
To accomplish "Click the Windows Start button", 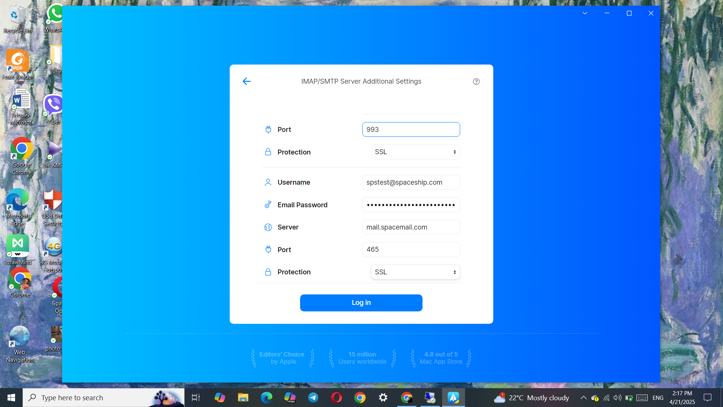I will [x=11, y=397].
